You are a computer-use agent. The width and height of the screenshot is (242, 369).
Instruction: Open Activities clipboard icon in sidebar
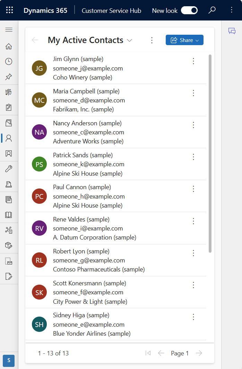point(9,107)
